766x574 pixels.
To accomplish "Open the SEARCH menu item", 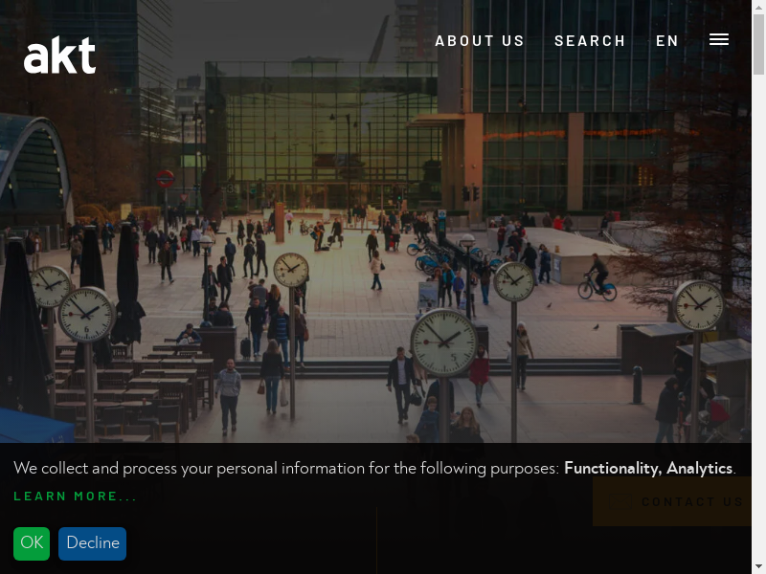I will [590, 40].
